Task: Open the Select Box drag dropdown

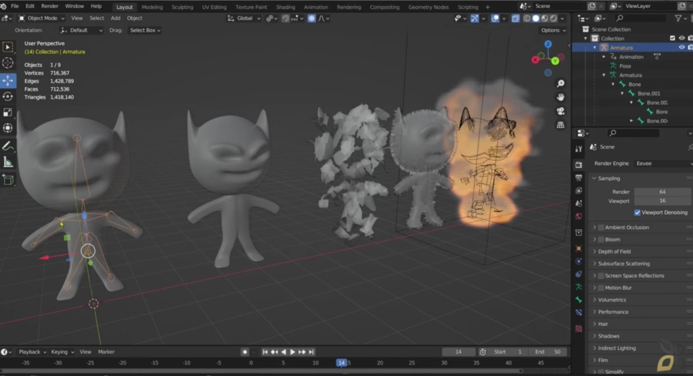Action: [x=145, y=30]
